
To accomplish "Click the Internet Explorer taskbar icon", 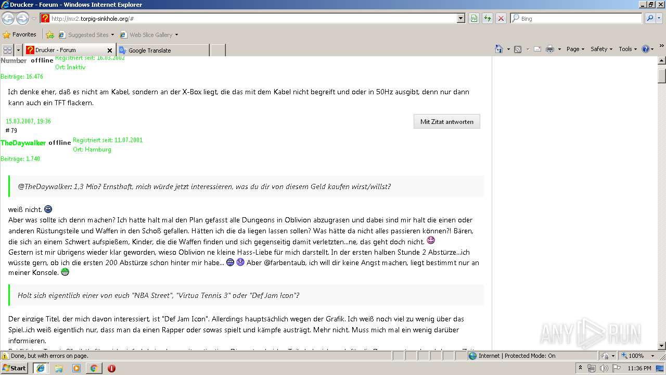I will 41,368.
